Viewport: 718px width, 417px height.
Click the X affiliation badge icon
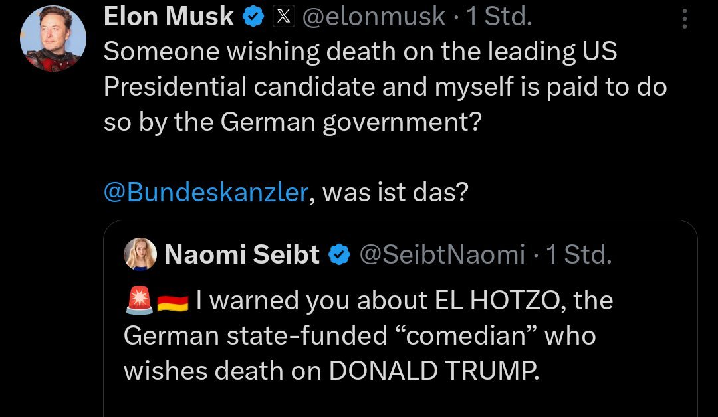coord(283,17)
